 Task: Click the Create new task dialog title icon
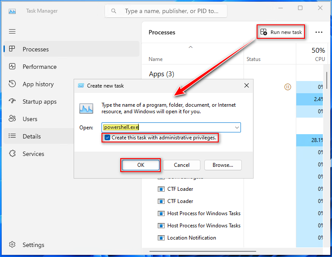click(81, 85)
